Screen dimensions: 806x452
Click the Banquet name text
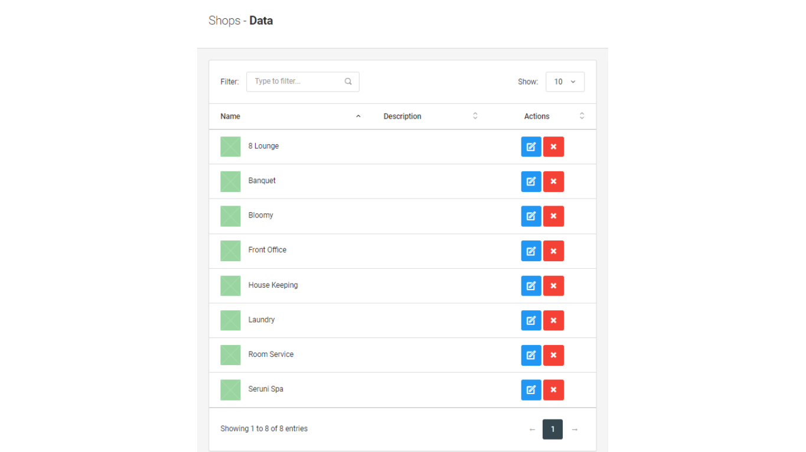click(x=262, y=181)
